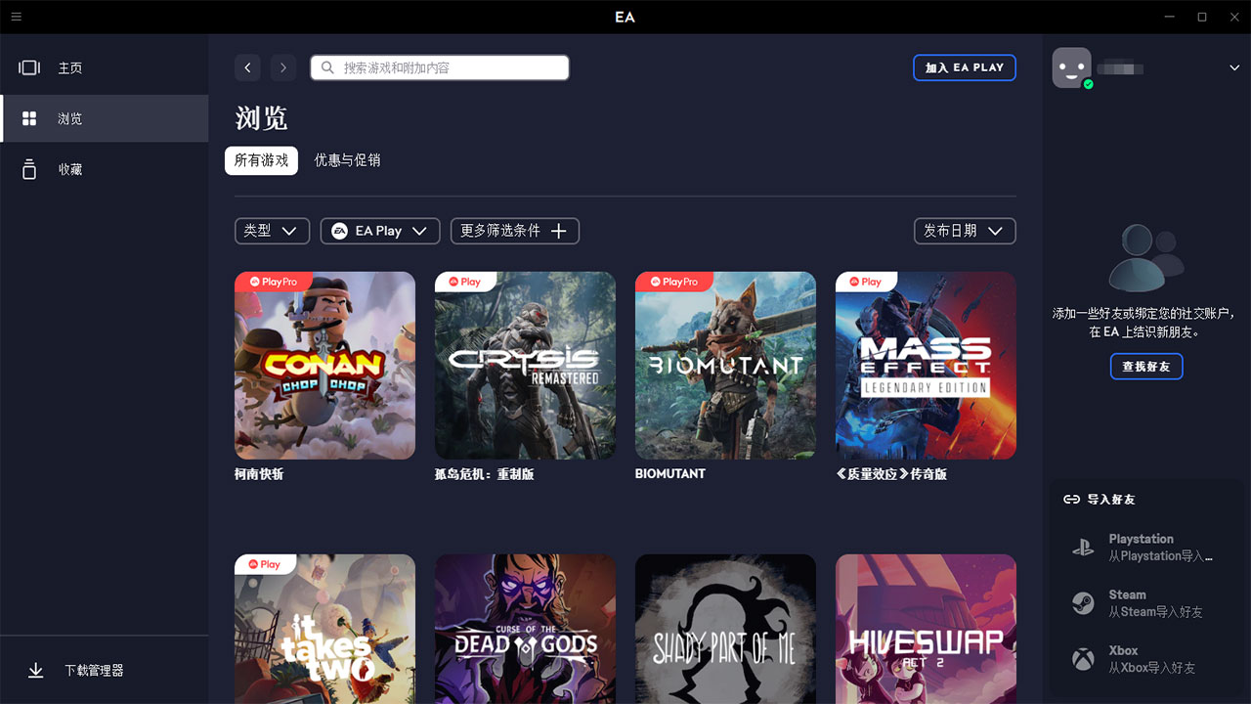Open the 发布日期 sort dropdown
Image resolution: width=1251 pixels, height=704 pixels.
pyautogui.click(x=965, y=231)
